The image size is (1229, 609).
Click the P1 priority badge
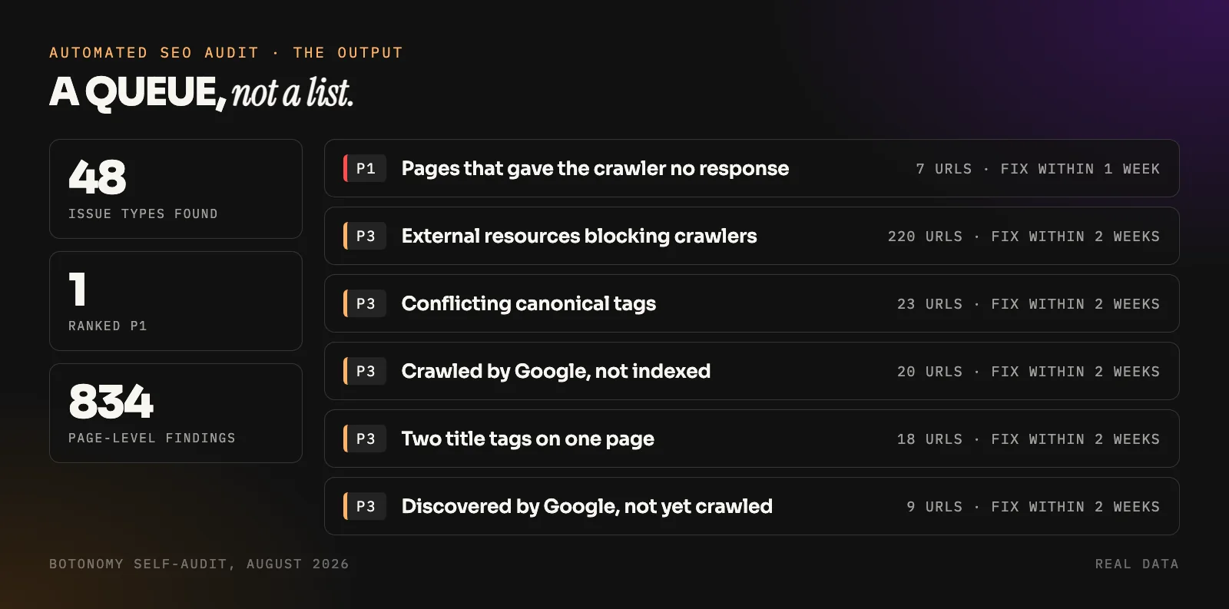point(365,168)
